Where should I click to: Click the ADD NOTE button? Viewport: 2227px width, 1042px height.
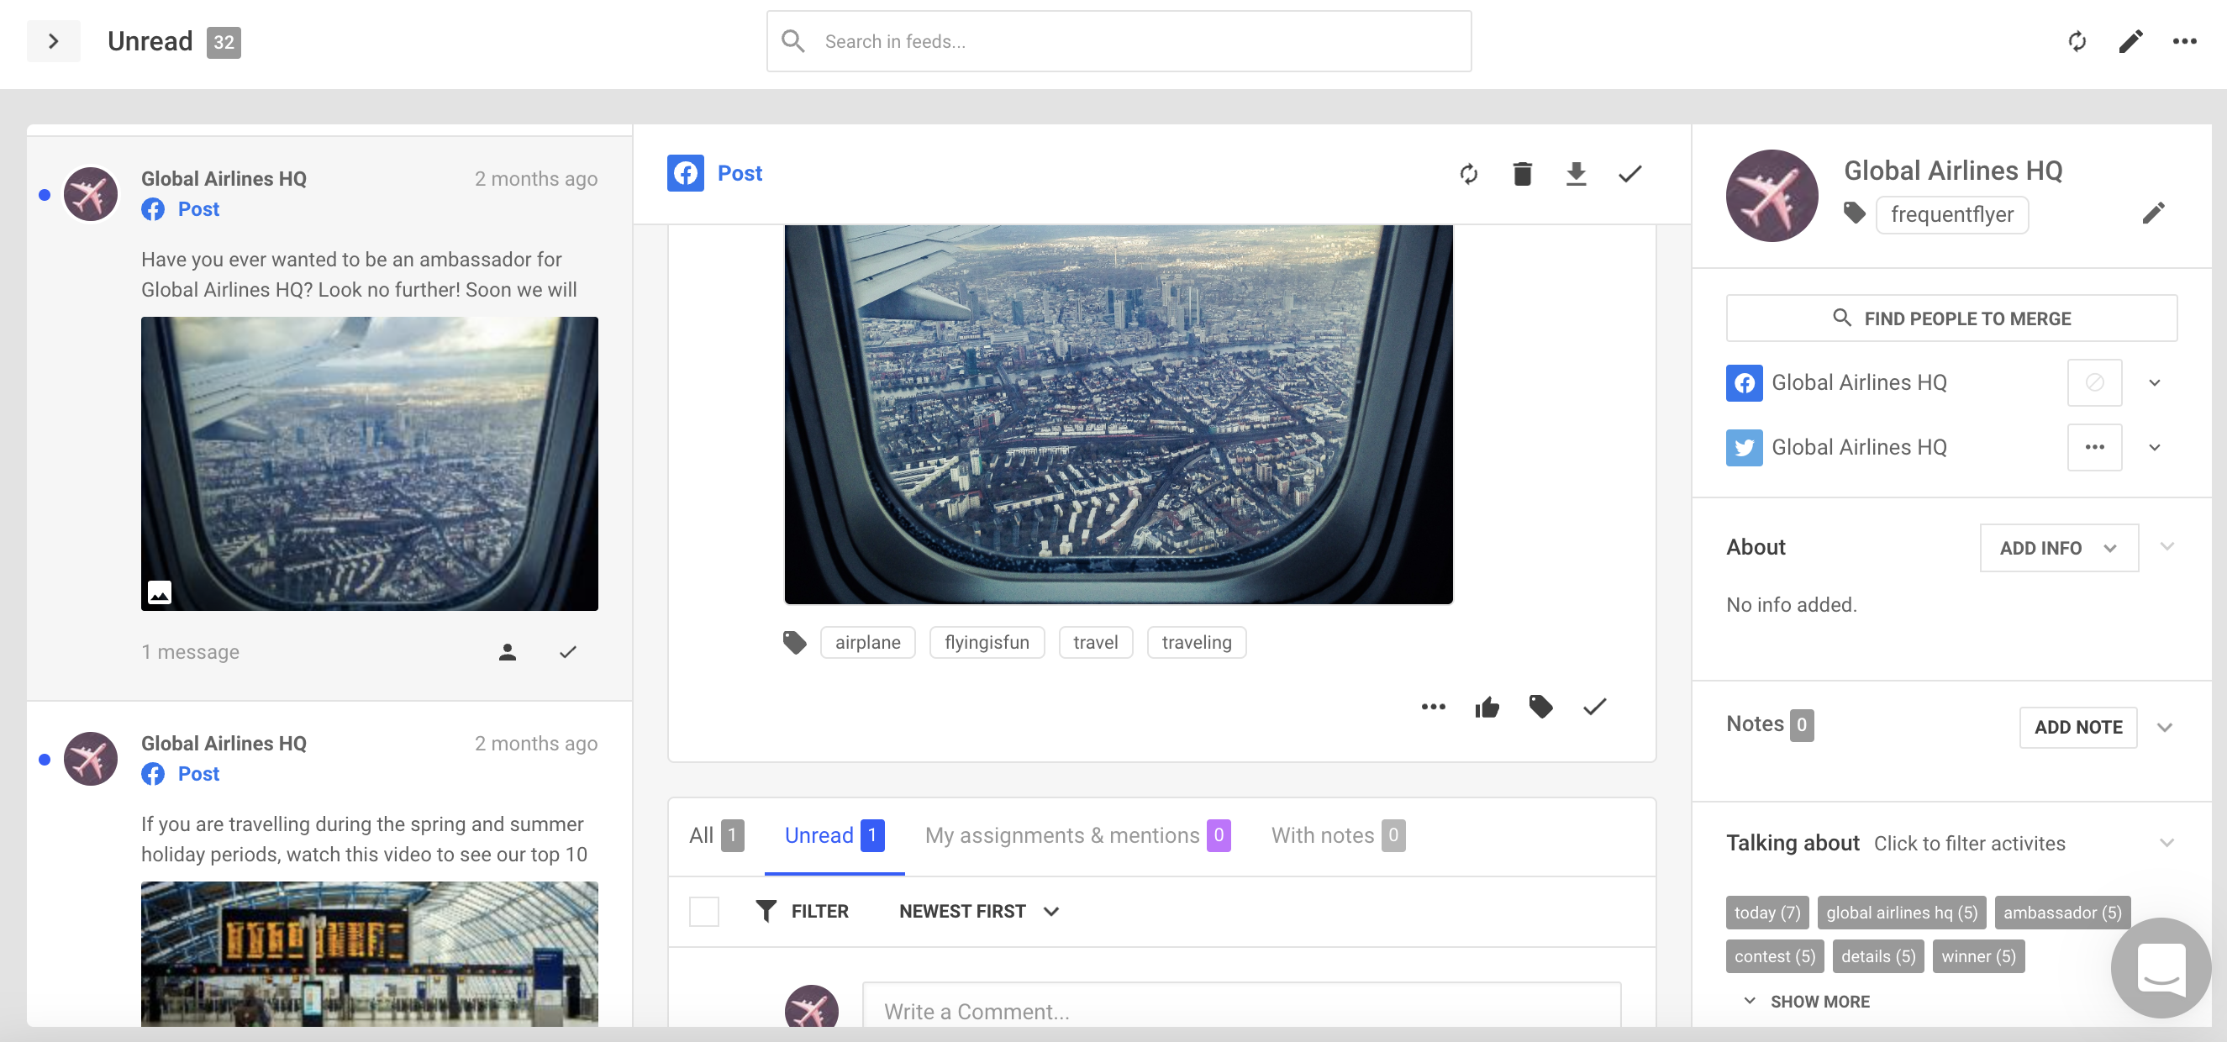[2077, 726]
